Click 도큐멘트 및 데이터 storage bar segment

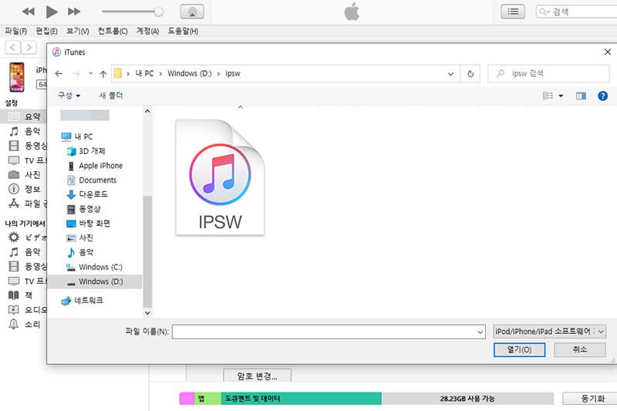coord(301,399)
